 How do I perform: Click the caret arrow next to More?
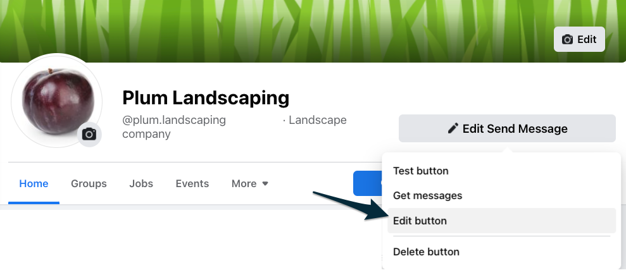pos(265,184)
